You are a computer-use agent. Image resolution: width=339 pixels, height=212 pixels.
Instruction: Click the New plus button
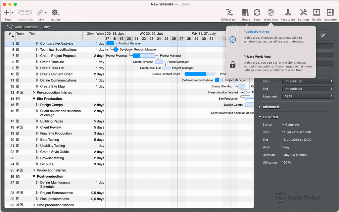coord(7,13)
